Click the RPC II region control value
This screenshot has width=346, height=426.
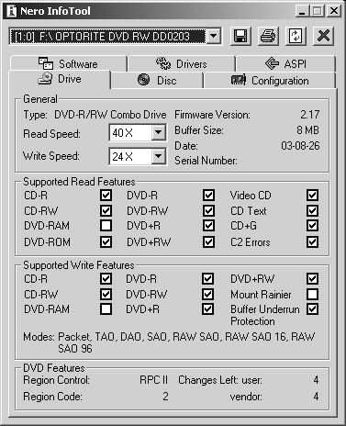pyautogui.click(x=154, y=380)
